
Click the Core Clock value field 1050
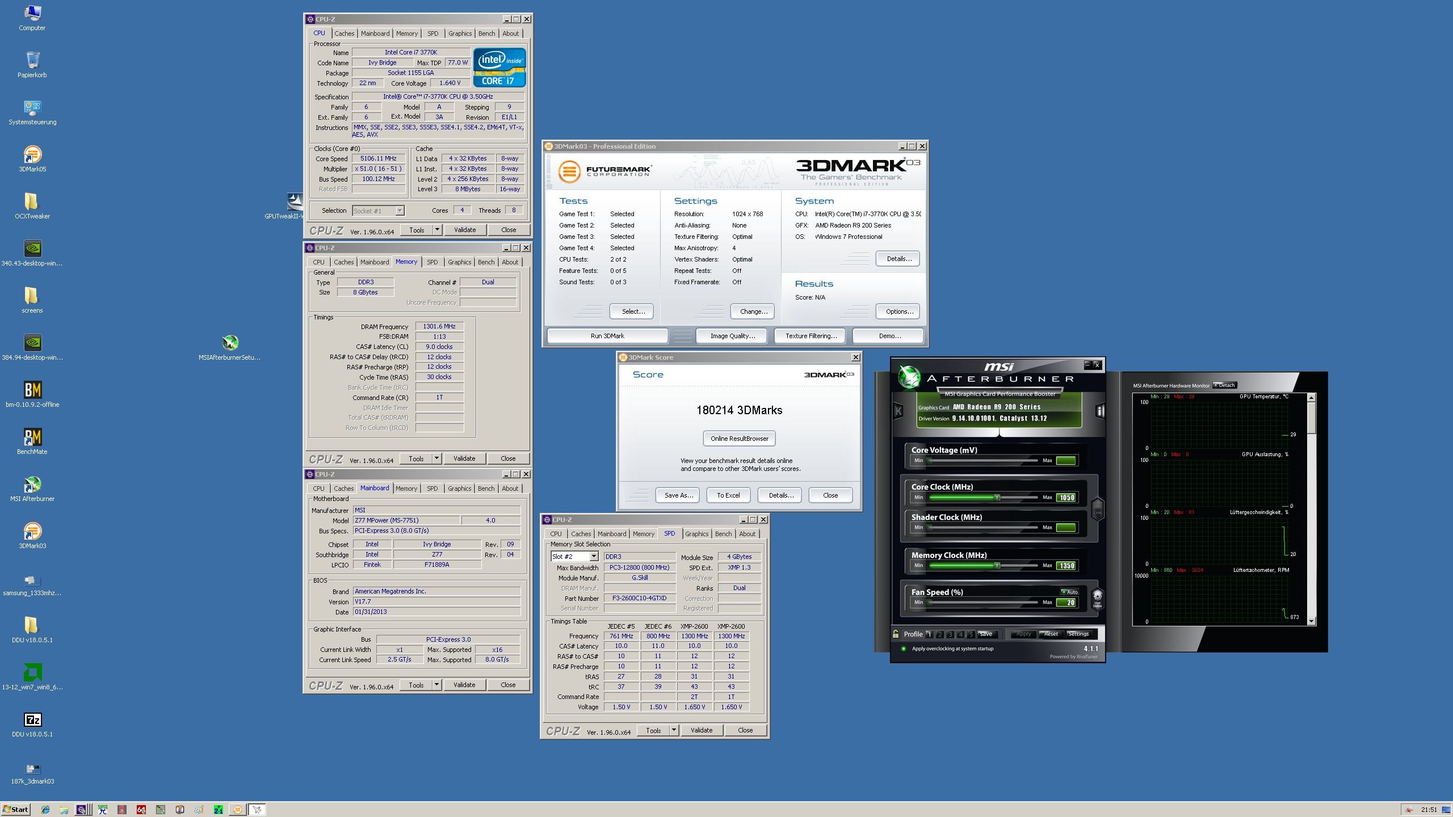click(1066, 498)
